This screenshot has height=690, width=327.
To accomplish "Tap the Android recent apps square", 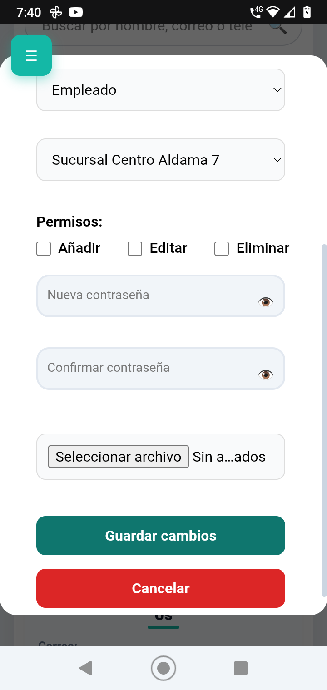I will [240, 668].
